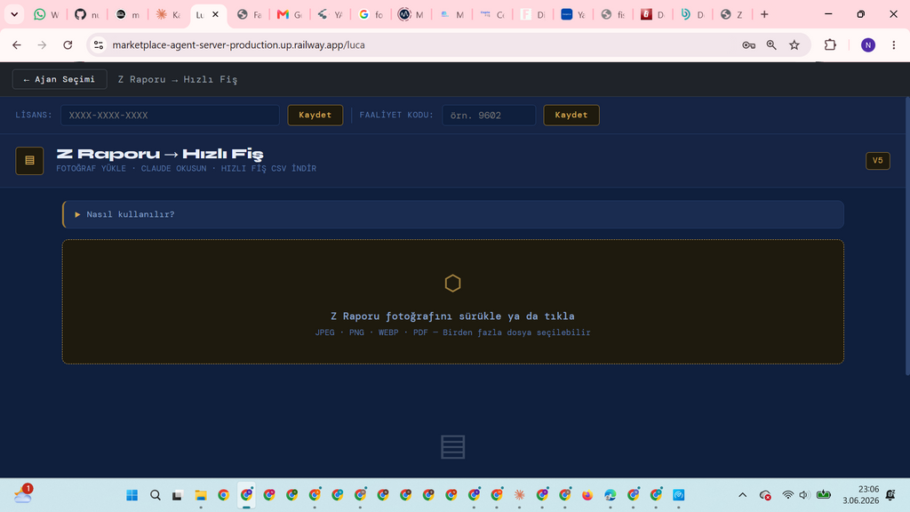
Task: Open Microsoft Edge from the taskbar
Action: click(610, 495)
